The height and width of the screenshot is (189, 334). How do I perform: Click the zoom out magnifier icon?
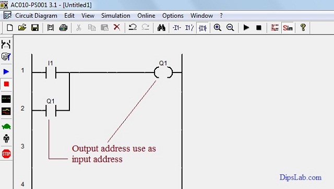coord(230,28)
